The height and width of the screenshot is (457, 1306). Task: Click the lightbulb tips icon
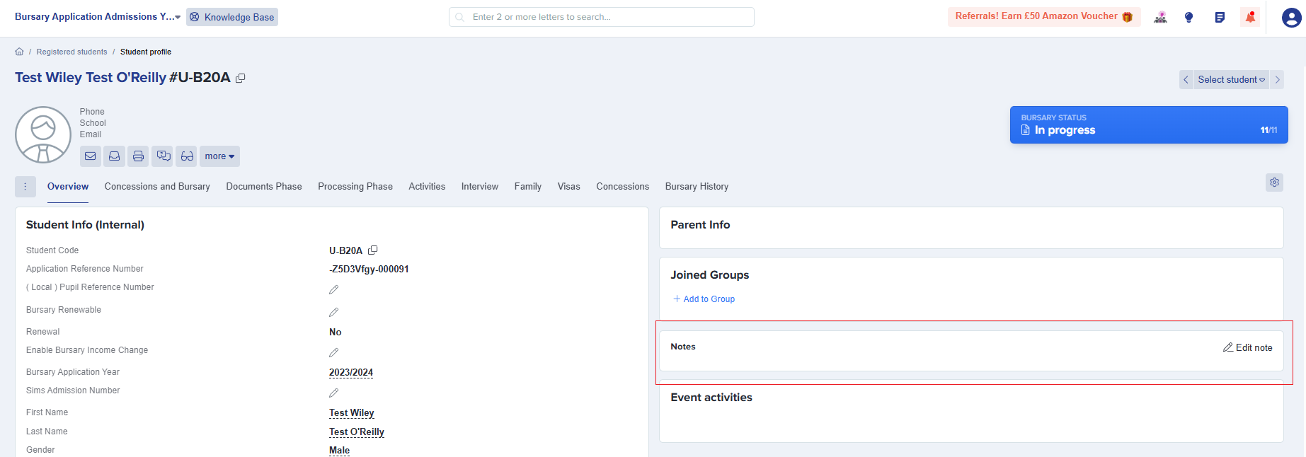(1189, 17)
